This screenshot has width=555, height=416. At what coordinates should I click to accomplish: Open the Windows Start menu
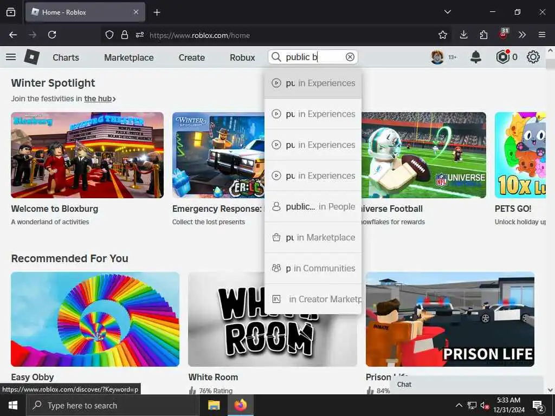13,405
